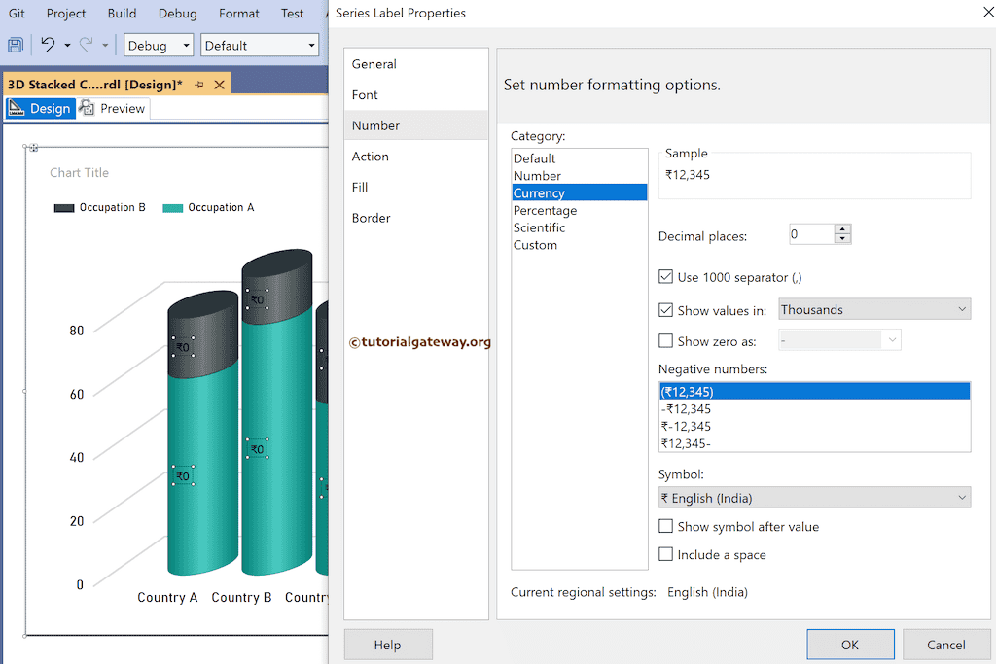The height and width of the screenshot is (664, 996).
Task: Increase the Decimal places value
Action: click(843, 229)
